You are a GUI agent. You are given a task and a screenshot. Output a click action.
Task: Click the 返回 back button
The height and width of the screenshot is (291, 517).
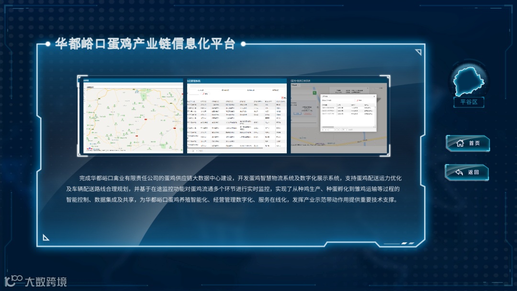click(467, 172)
